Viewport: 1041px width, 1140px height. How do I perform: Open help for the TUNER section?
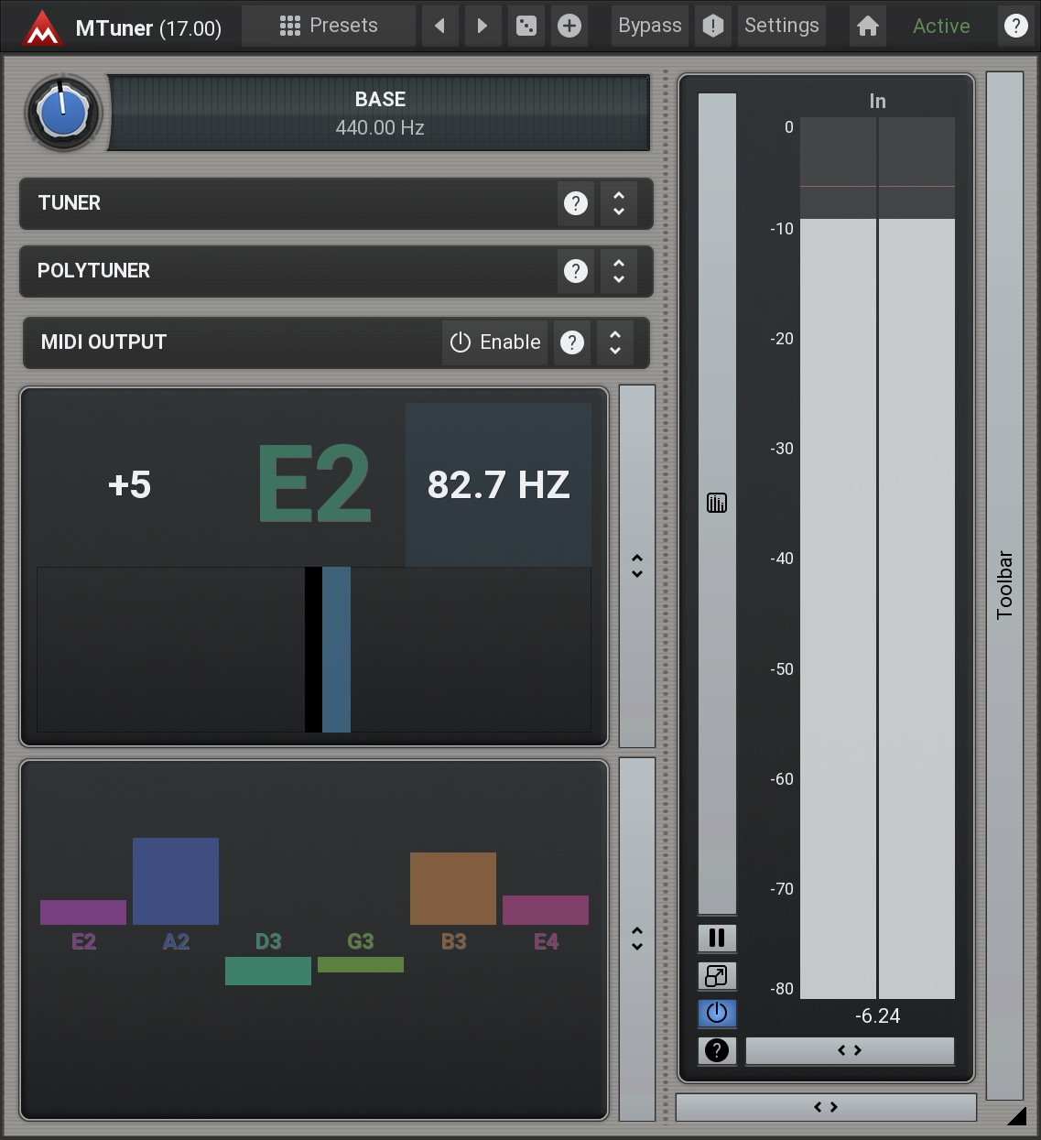[575, 203]
